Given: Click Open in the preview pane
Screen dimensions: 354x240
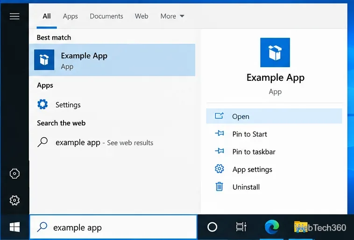Looking at the screenshot, I should [274, 116].
